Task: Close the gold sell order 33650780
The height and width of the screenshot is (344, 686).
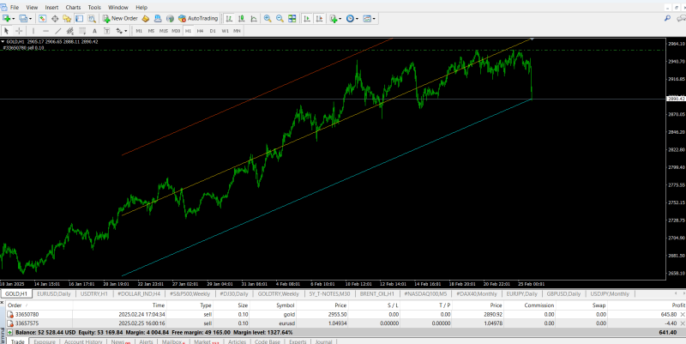Action: tap(683, 314)
